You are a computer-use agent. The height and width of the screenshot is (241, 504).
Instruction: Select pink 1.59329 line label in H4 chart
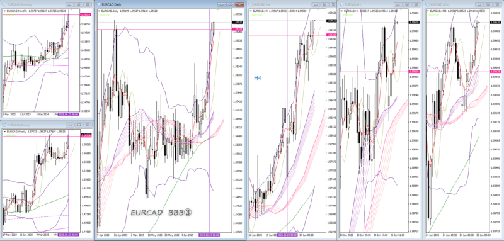[331, 35]
